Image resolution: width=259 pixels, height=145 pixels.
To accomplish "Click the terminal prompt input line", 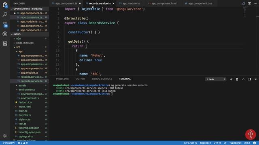I will coord(83,94).
